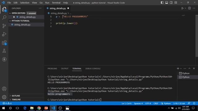Viewport: 198px width, 111px height.
Task: Switch to the Problems tab
Action: coord(52,68)
